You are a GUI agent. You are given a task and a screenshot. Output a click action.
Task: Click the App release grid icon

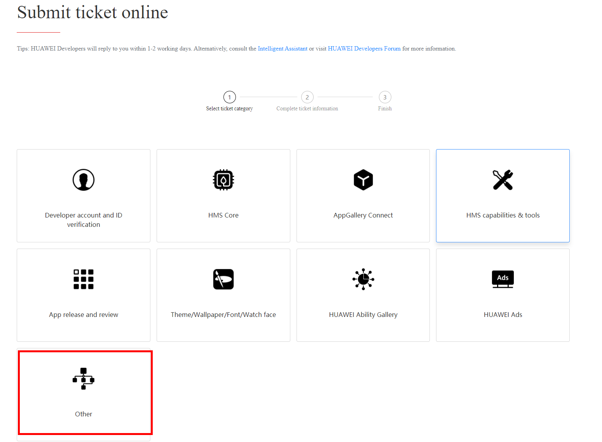coord(84,279)
